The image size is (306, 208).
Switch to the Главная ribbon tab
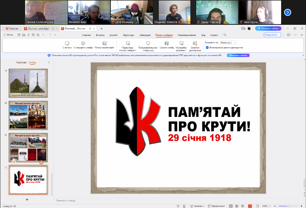pyautogui.click(x=86, y=35)
